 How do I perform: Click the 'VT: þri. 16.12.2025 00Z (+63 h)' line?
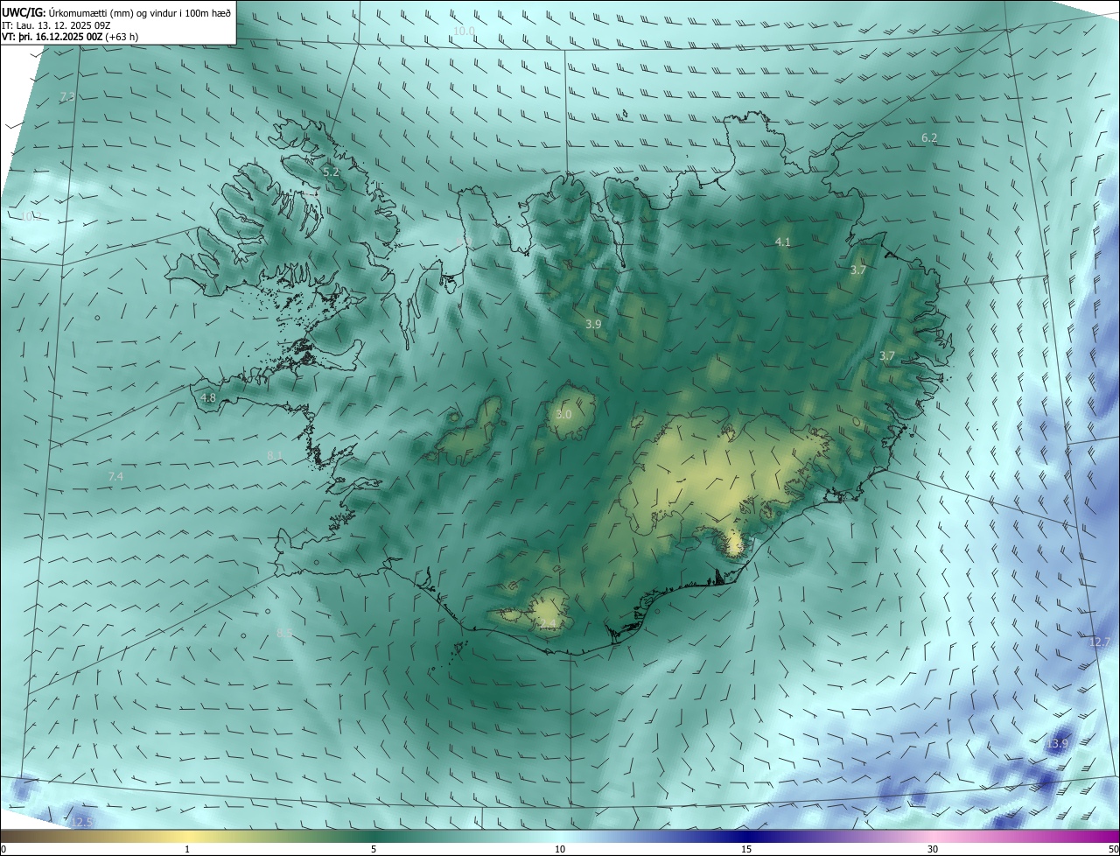(x=70, y=37)
